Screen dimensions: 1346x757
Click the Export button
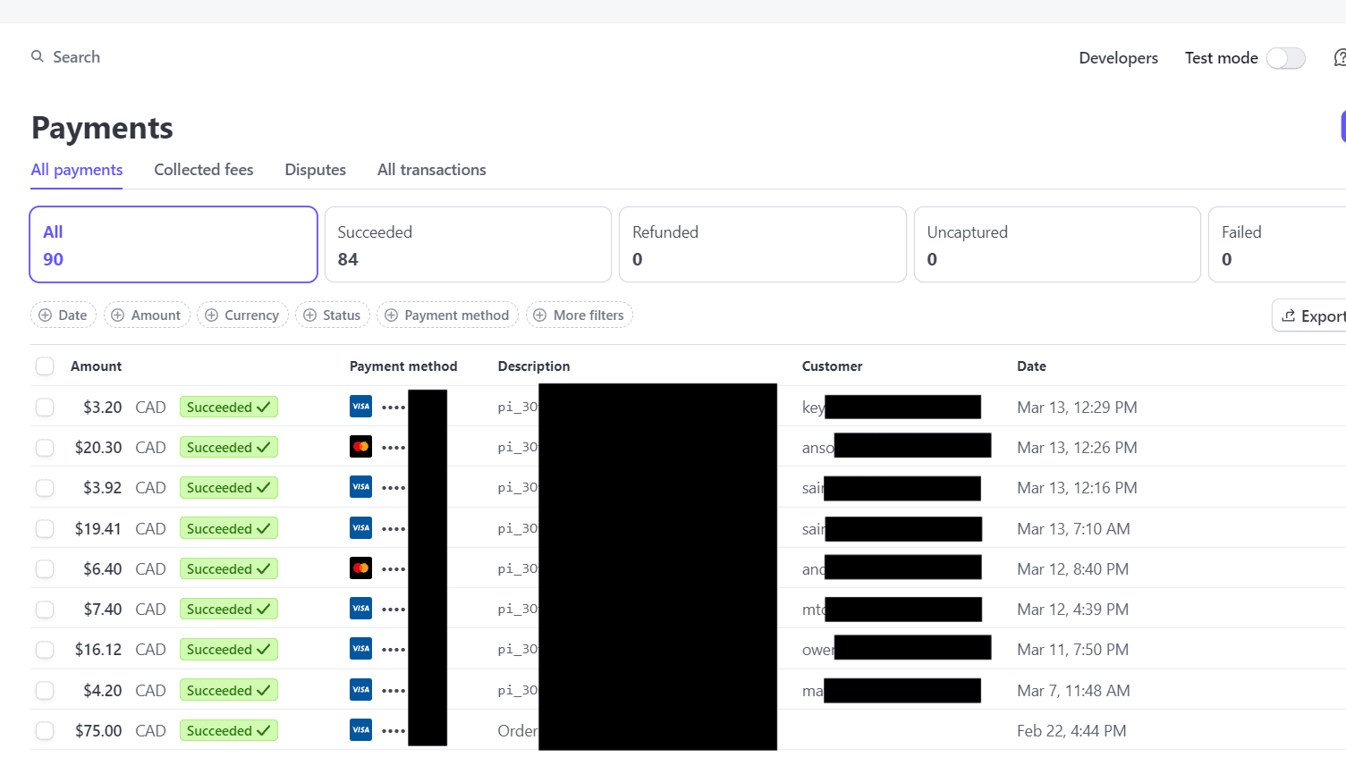tap(1310, 315)
